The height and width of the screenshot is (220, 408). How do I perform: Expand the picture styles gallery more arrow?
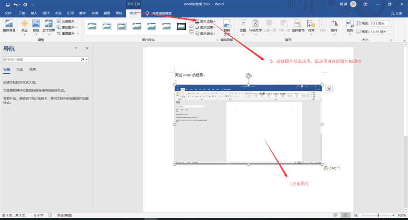click(191, 33)
